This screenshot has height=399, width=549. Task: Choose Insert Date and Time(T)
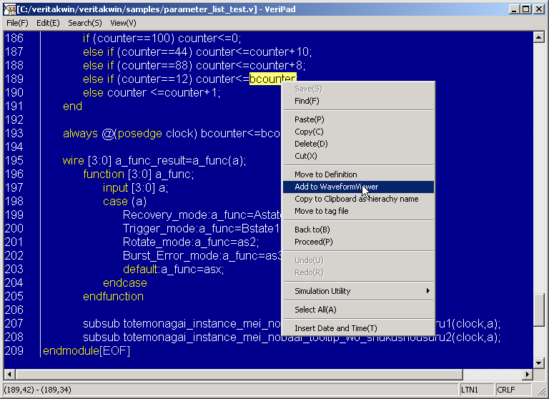click(x=335, y=328)
